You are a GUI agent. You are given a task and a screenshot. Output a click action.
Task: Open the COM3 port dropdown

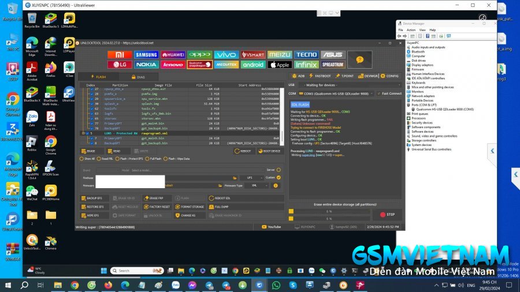(336, 93)
